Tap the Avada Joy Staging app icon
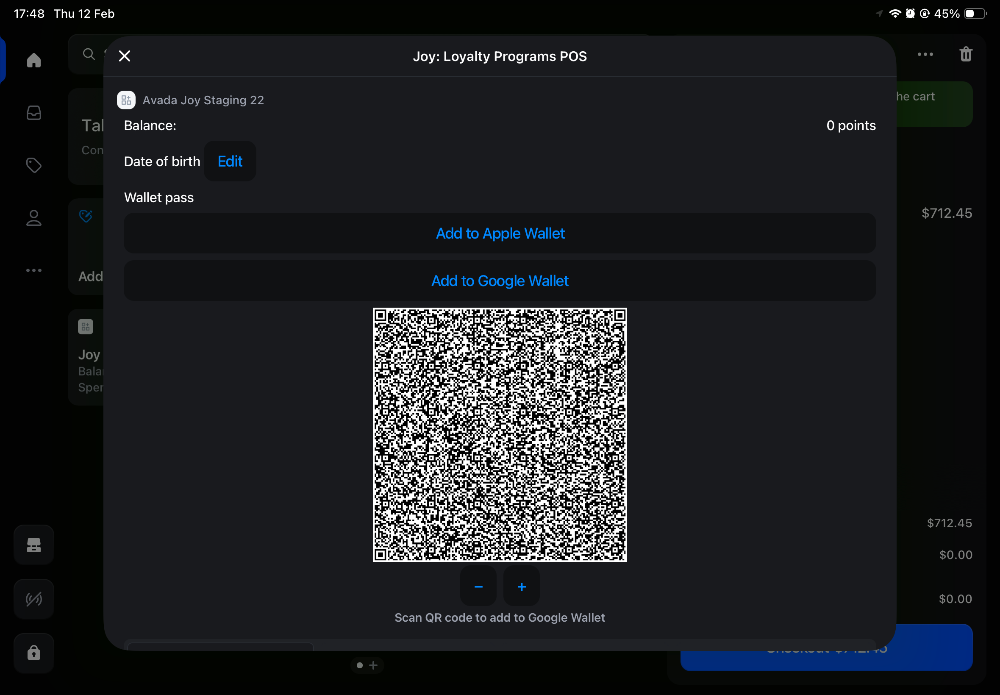 click(126, 100)
